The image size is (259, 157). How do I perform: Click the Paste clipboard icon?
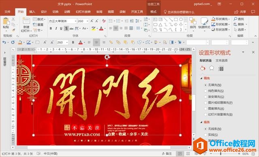(x=6, y=21)
